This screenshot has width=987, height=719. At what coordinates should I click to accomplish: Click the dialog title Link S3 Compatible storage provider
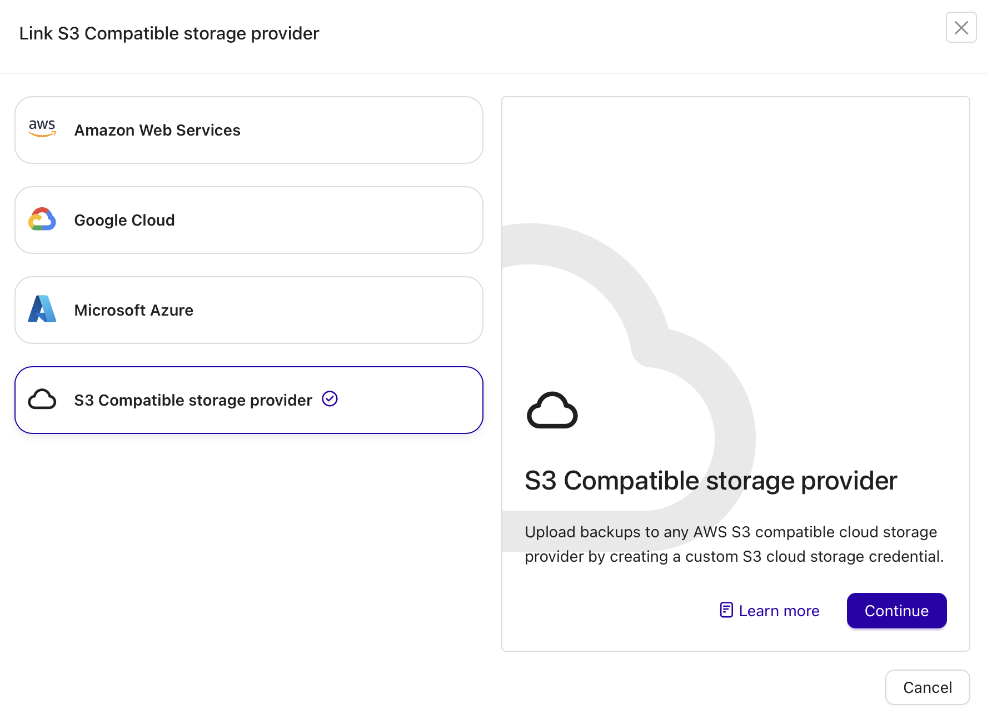click(x=170, y=33)
